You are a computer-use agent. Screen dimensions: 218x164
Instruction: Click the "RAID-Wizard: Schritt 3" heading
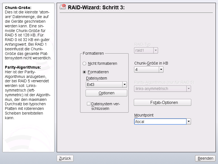coord(96,7)
